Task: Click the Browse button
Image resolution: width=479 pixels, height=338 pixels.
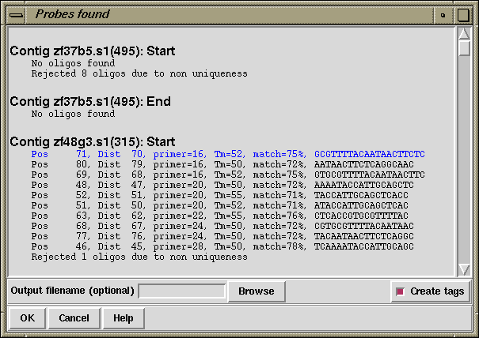Action: pos(257,291)
